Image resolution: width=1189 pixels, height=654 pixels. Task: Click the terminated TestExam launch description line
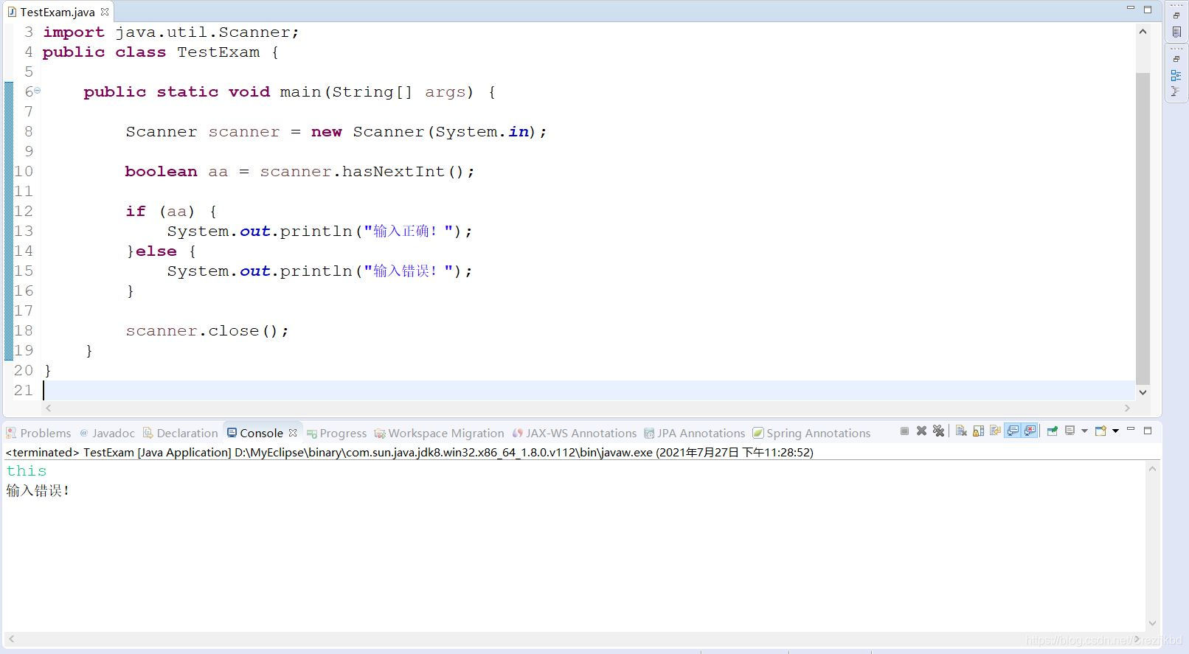click(409, 453)
